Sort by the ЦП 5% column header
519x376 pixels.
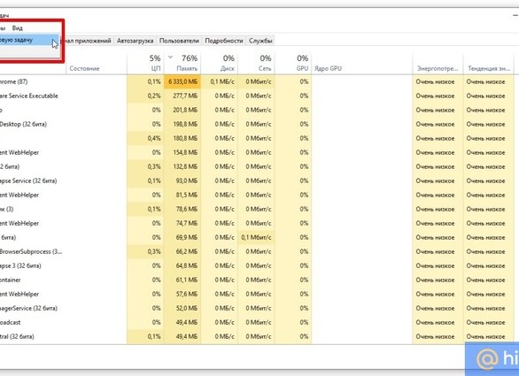tap(145, 63)
